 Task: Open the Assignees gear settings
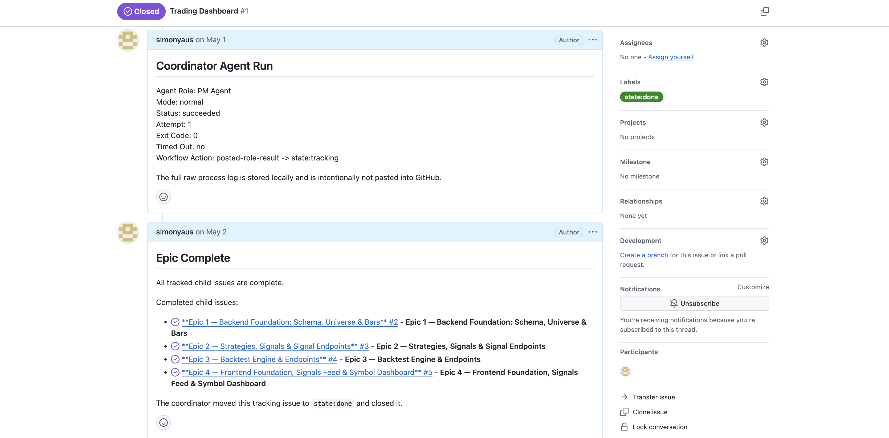(x=764, y=42)
